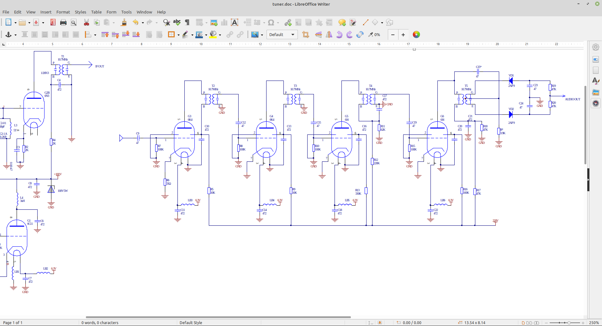Expand Open recent documents arrow

click(29, 23)
